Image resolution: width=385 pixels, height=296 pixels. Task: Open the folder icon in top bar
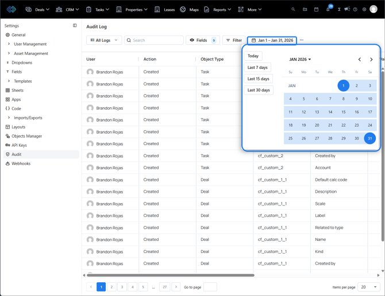(305, 9)
